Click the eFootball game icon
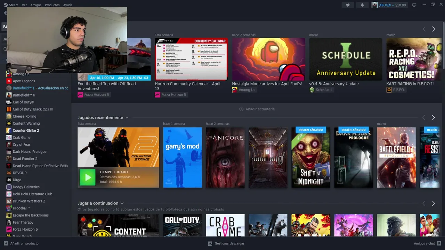Screen dimensions: 445x250 [9, 208]
